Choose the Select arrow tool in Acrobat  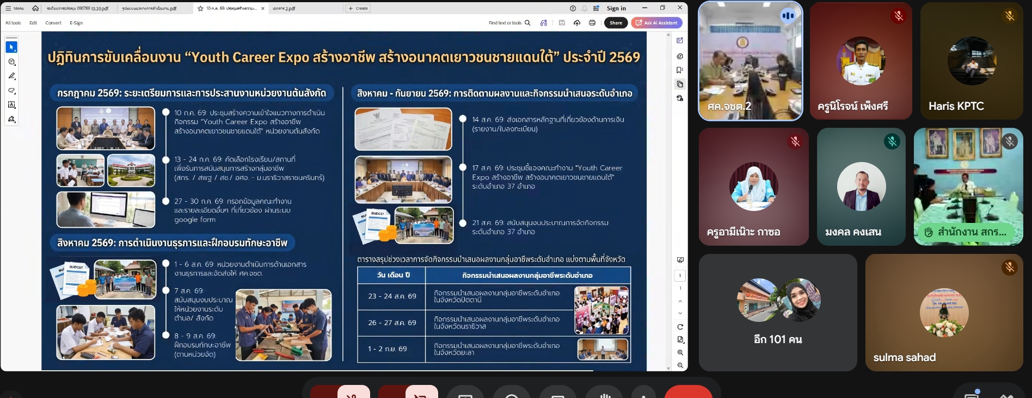point(11,47)
